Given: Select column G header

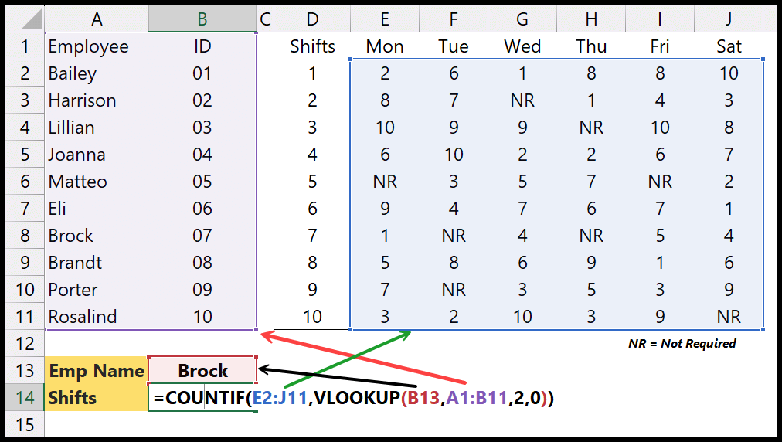Looking at the screenshot, I should coord(522,19).
